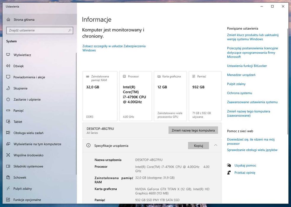Click the RAM chip icon on memory card

click(x=88, y=76)
